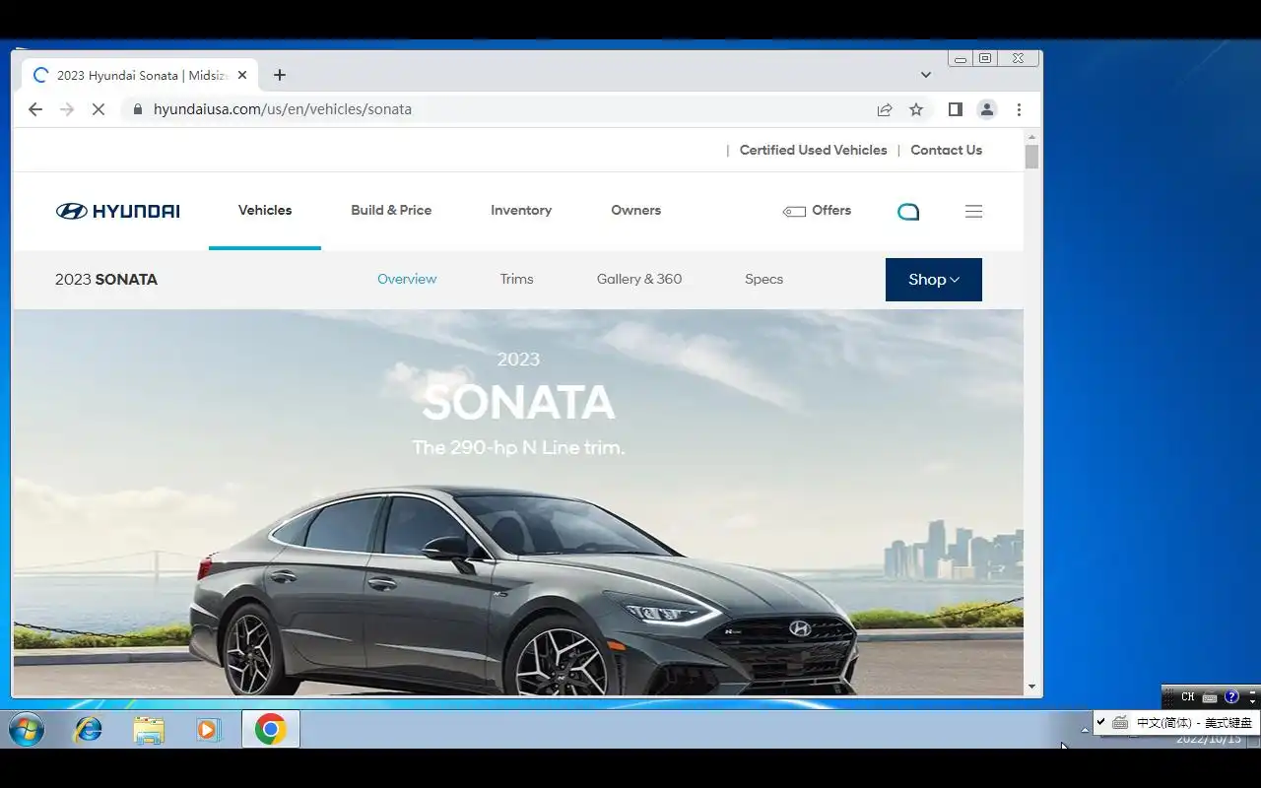Screen dimensions: 1261x788
Task: Expand the Shop dropdown button
Action: (934, 280)
